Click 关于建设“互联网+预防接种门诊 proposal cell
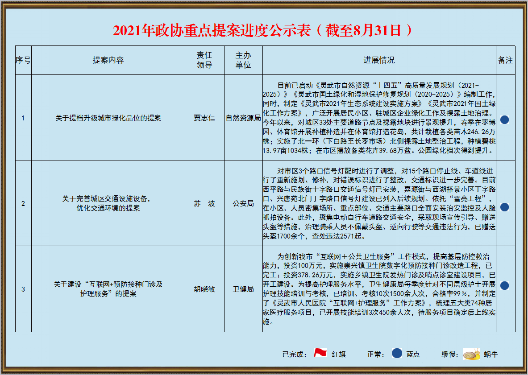This screenshot has width=528, height=375. 108,289
